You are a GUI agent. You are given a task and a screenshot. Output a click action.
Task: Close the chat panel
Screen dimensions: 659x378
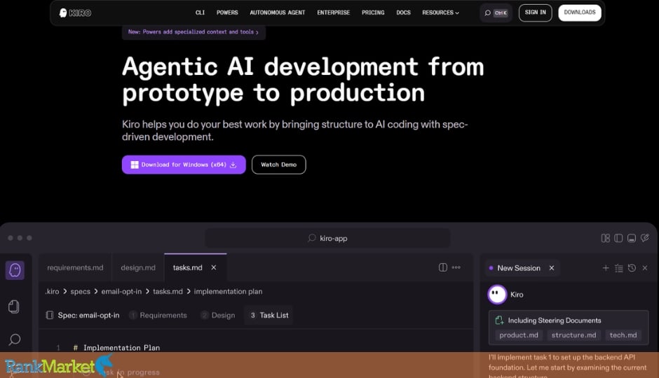[645, 268]
